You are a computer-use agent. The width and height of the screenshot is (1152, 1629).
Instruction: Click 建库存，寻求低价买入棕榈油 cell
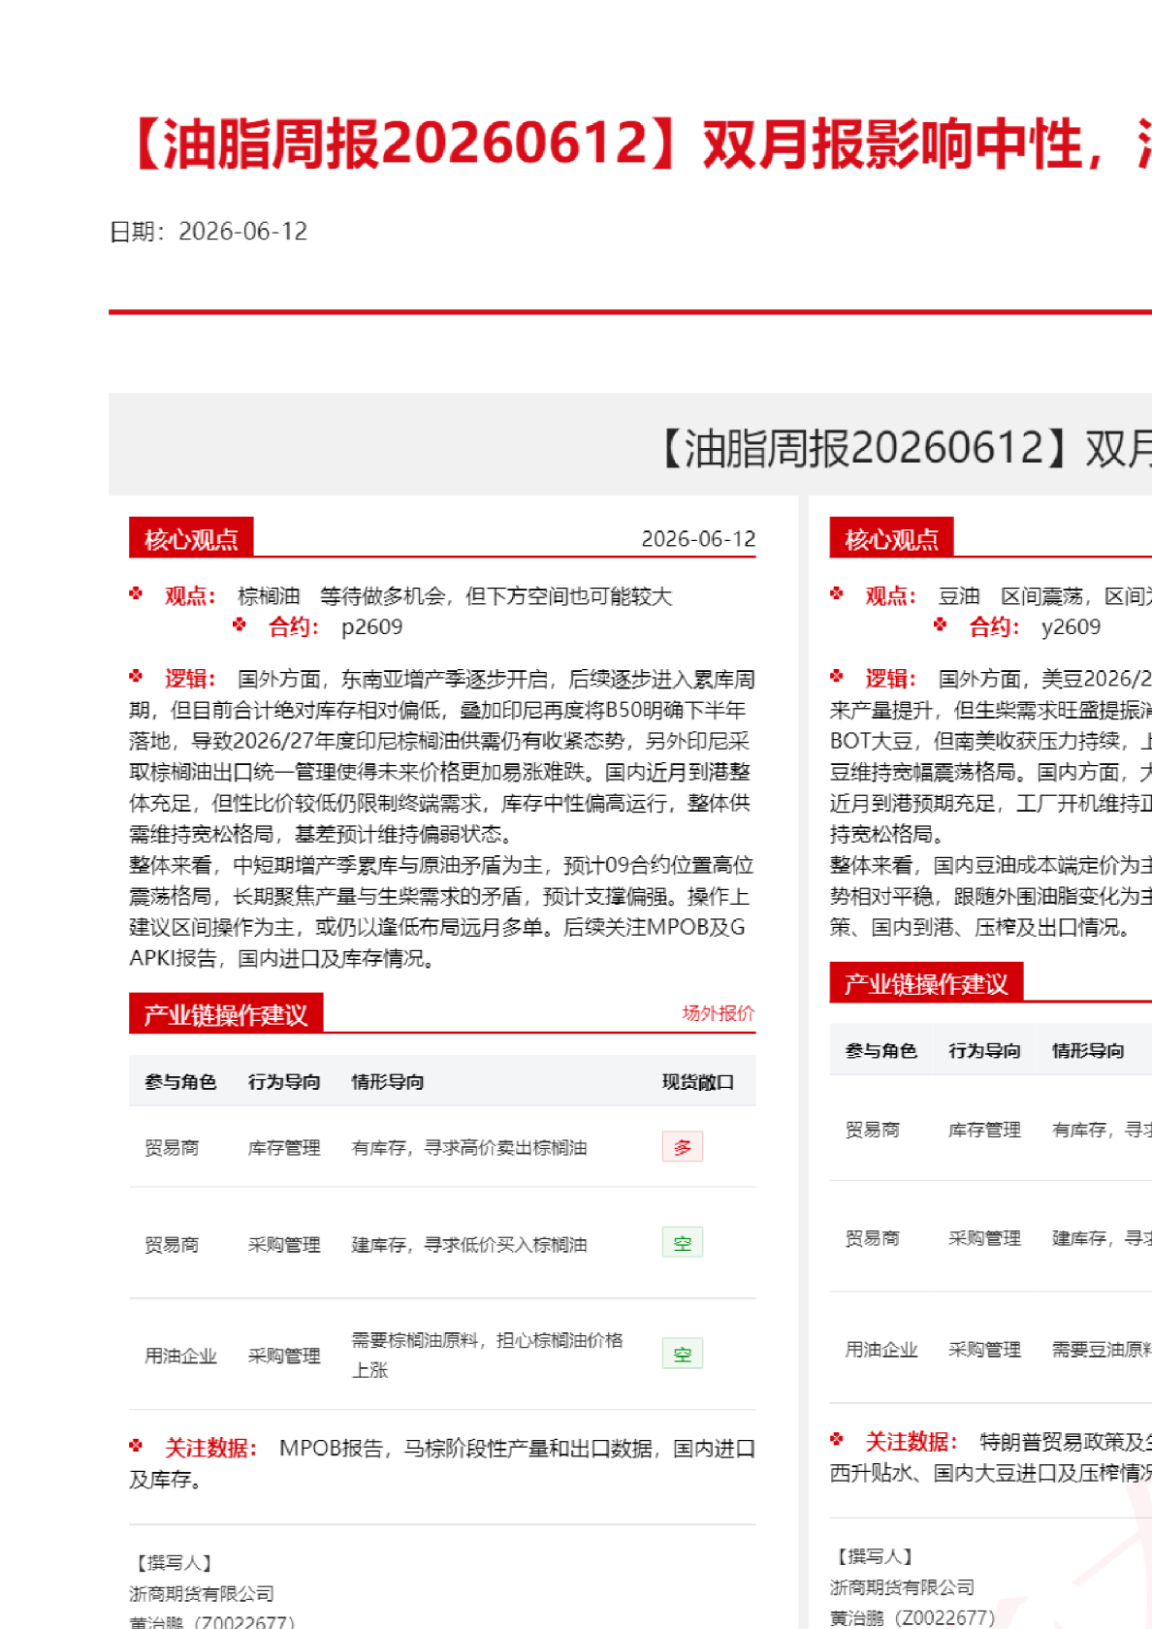point(469,1244)
